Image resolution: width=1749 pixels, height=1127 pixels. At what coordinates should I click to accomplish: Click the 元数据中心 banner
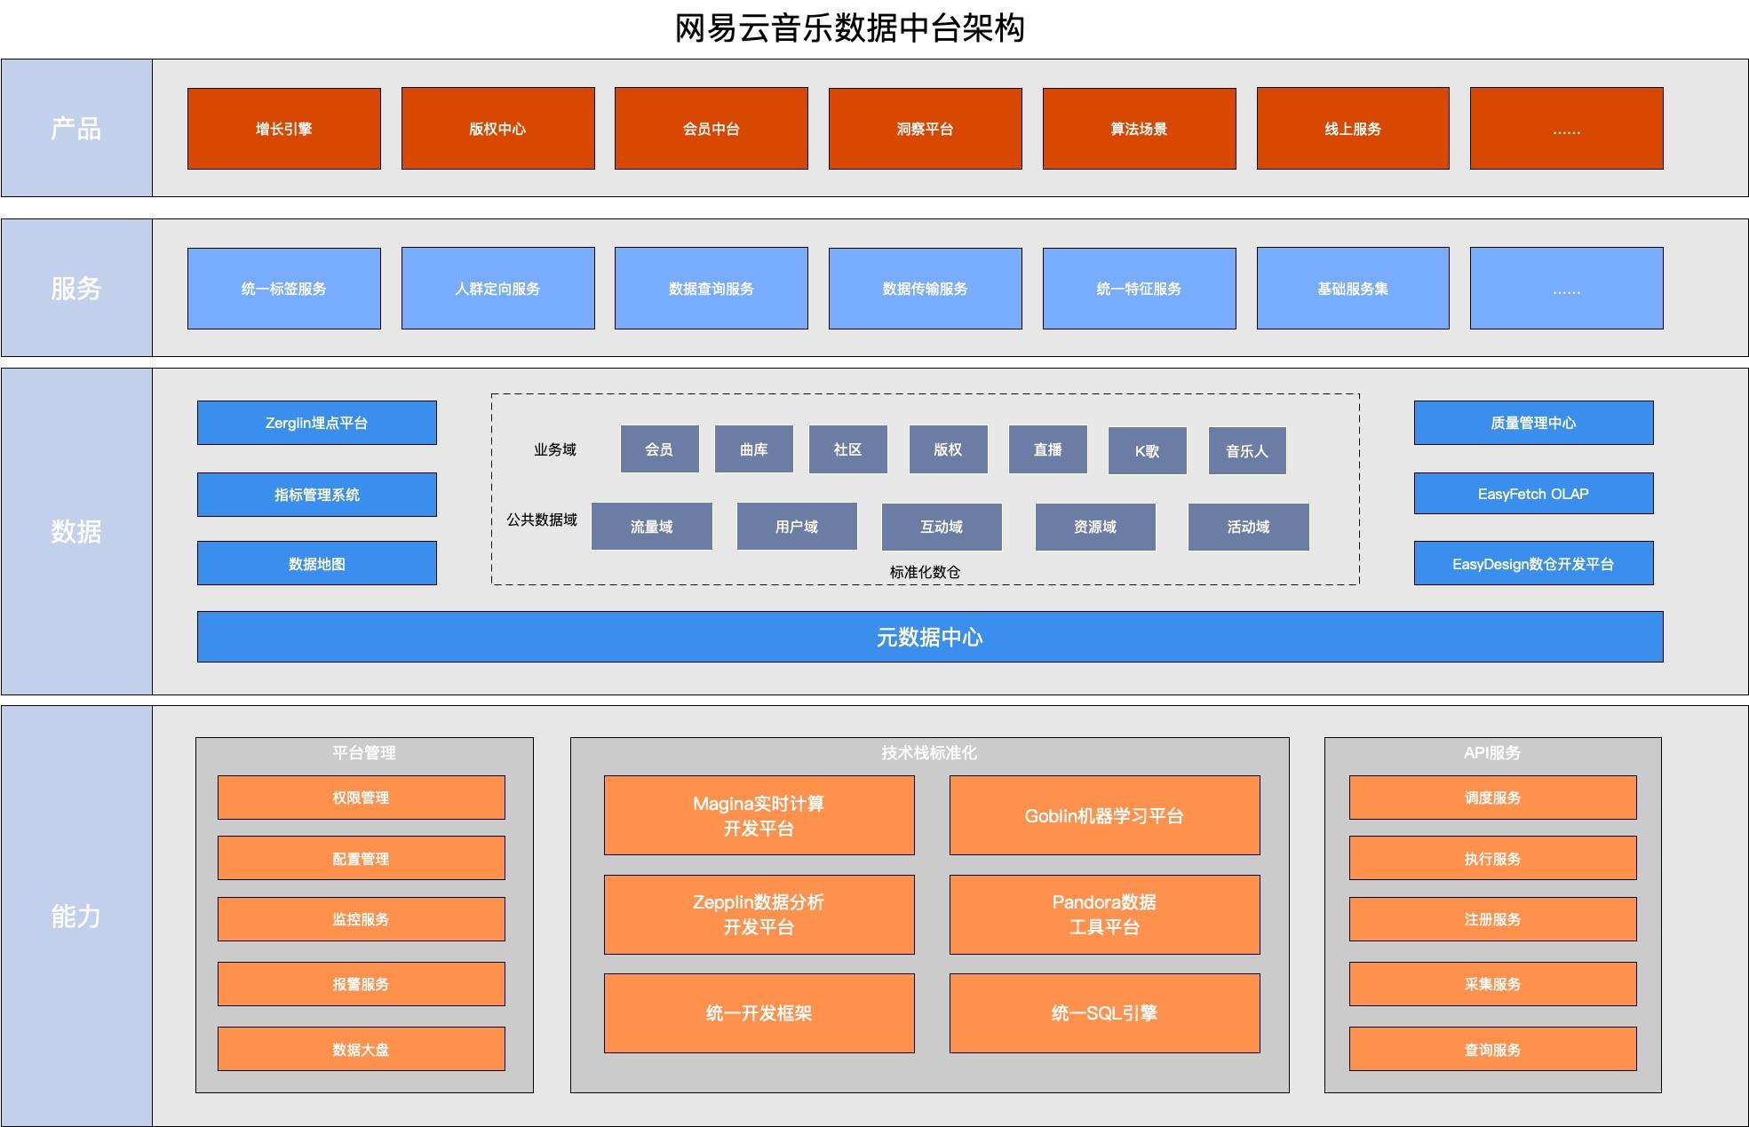pos(930,637)
